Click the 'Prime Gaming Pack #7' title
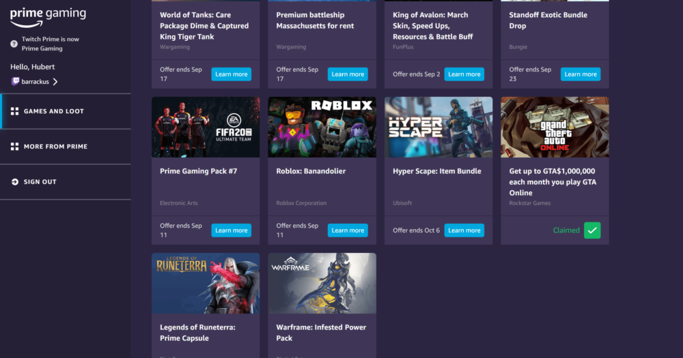 pos(199,171)
